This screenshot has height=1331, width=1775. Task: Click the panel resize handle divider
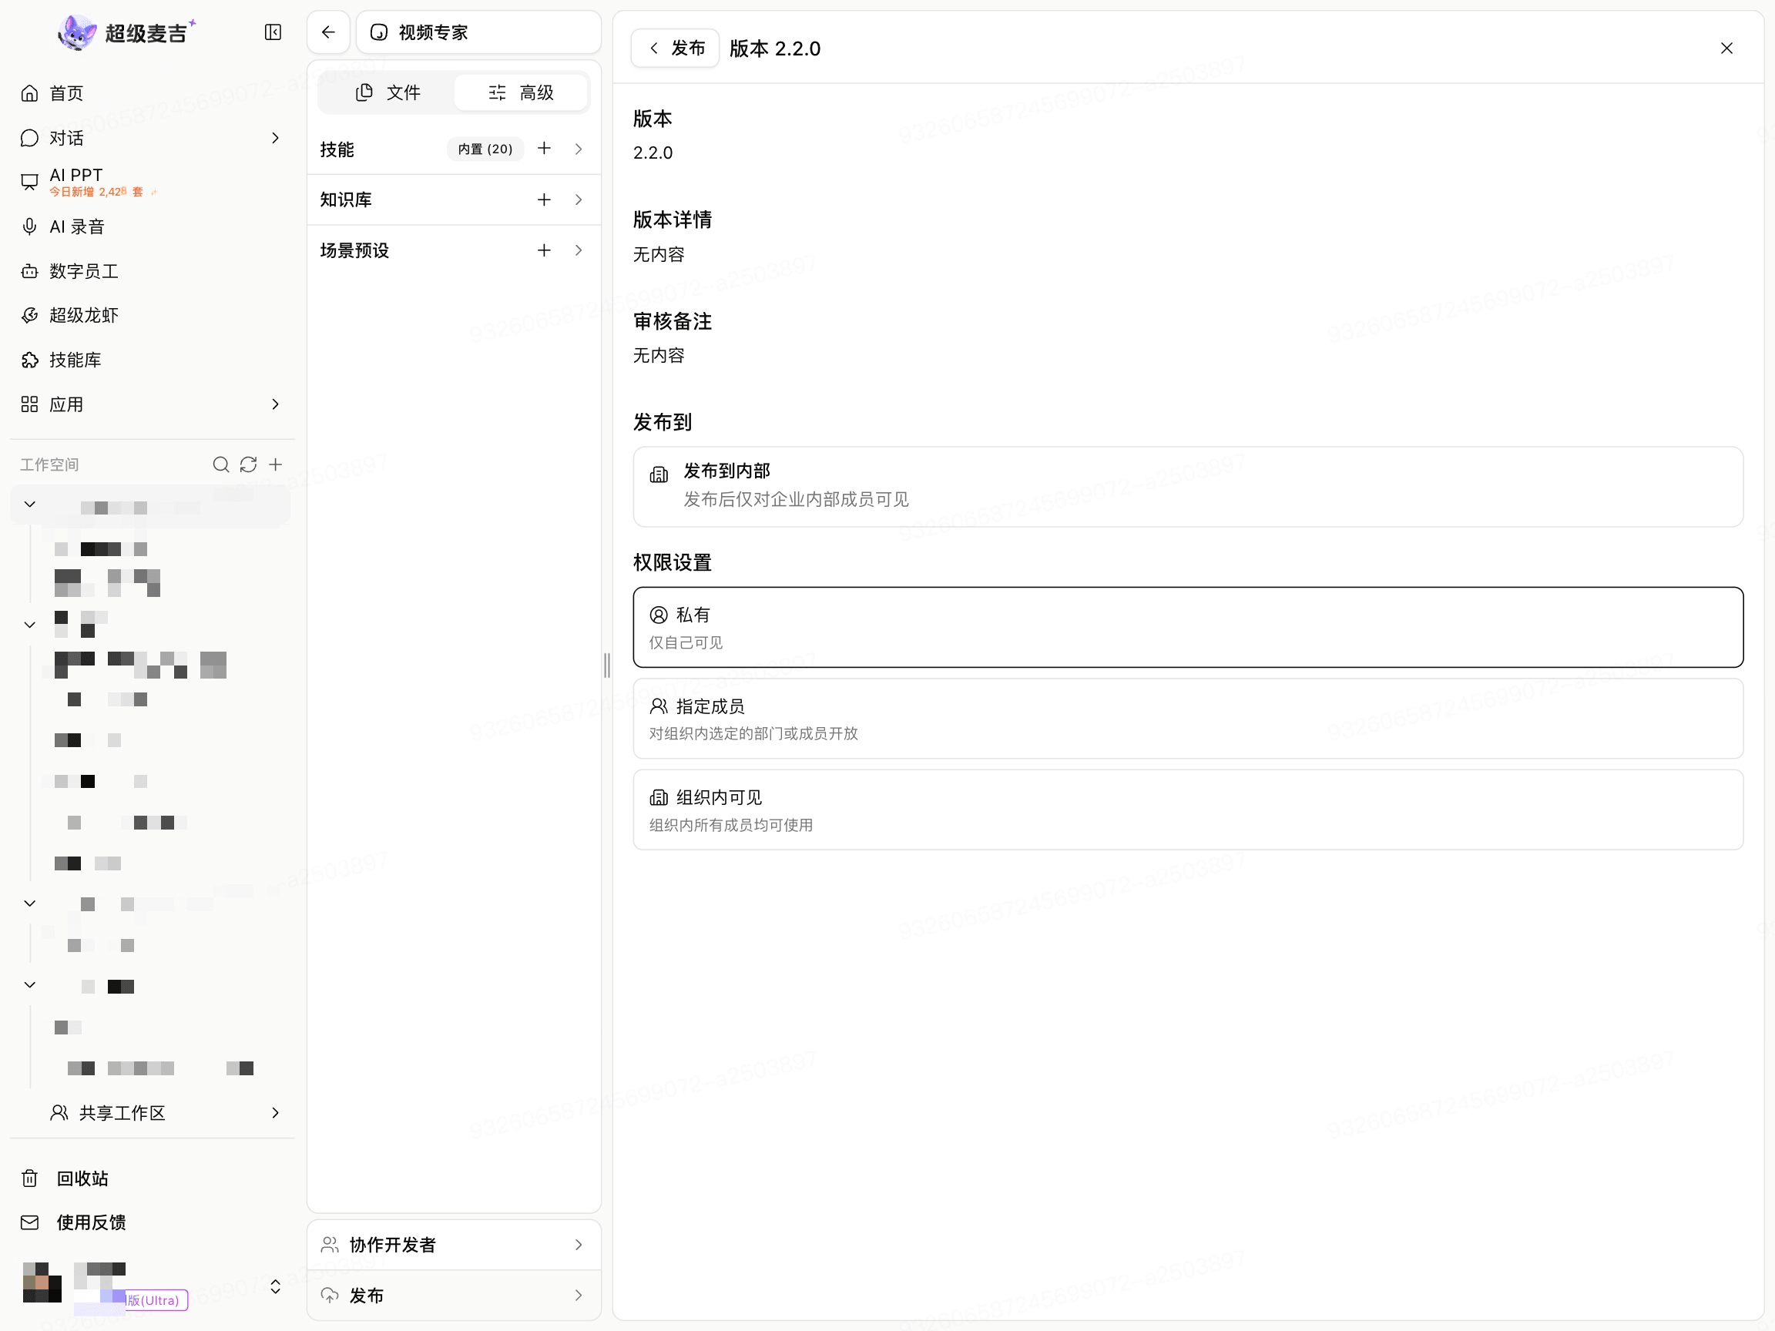606,665
